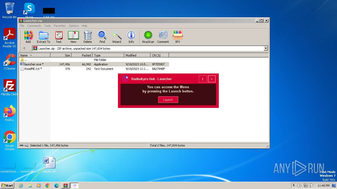The height and width of the screenshot is (189, 337).
Task: Open Chrome from the taskbar
Action: tap(48, 186)
